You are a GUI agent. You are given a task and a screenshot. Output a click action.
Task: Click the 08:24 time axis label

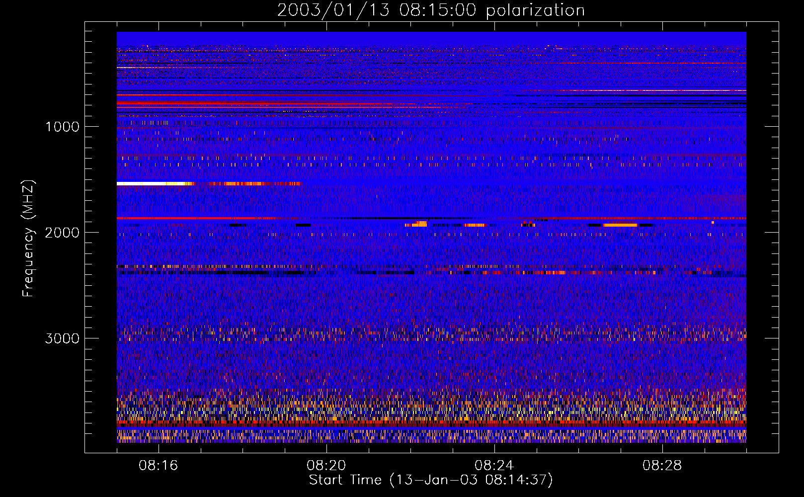point(494,466)
